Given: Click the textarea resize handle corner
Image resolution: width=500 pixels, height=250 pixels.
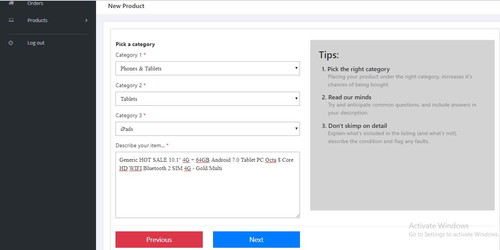Looking at the screenshot, I should [x=297, y=215].
